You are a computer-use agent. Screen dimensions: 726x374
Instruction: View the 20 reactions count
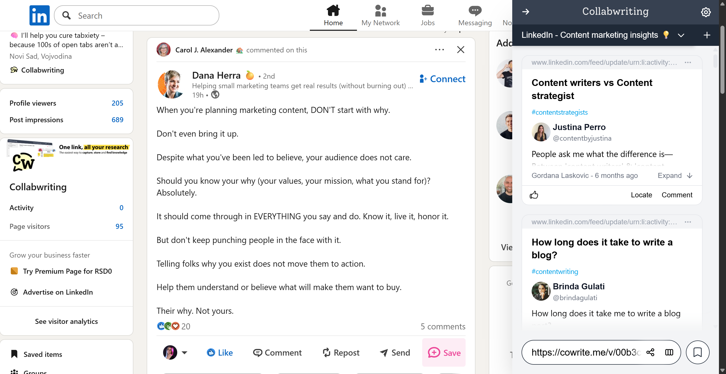[x=186, y=326]
